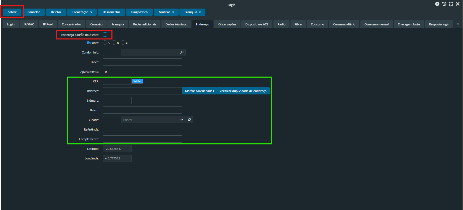Check the Endereço padrão do cliente box

[105, 35]
